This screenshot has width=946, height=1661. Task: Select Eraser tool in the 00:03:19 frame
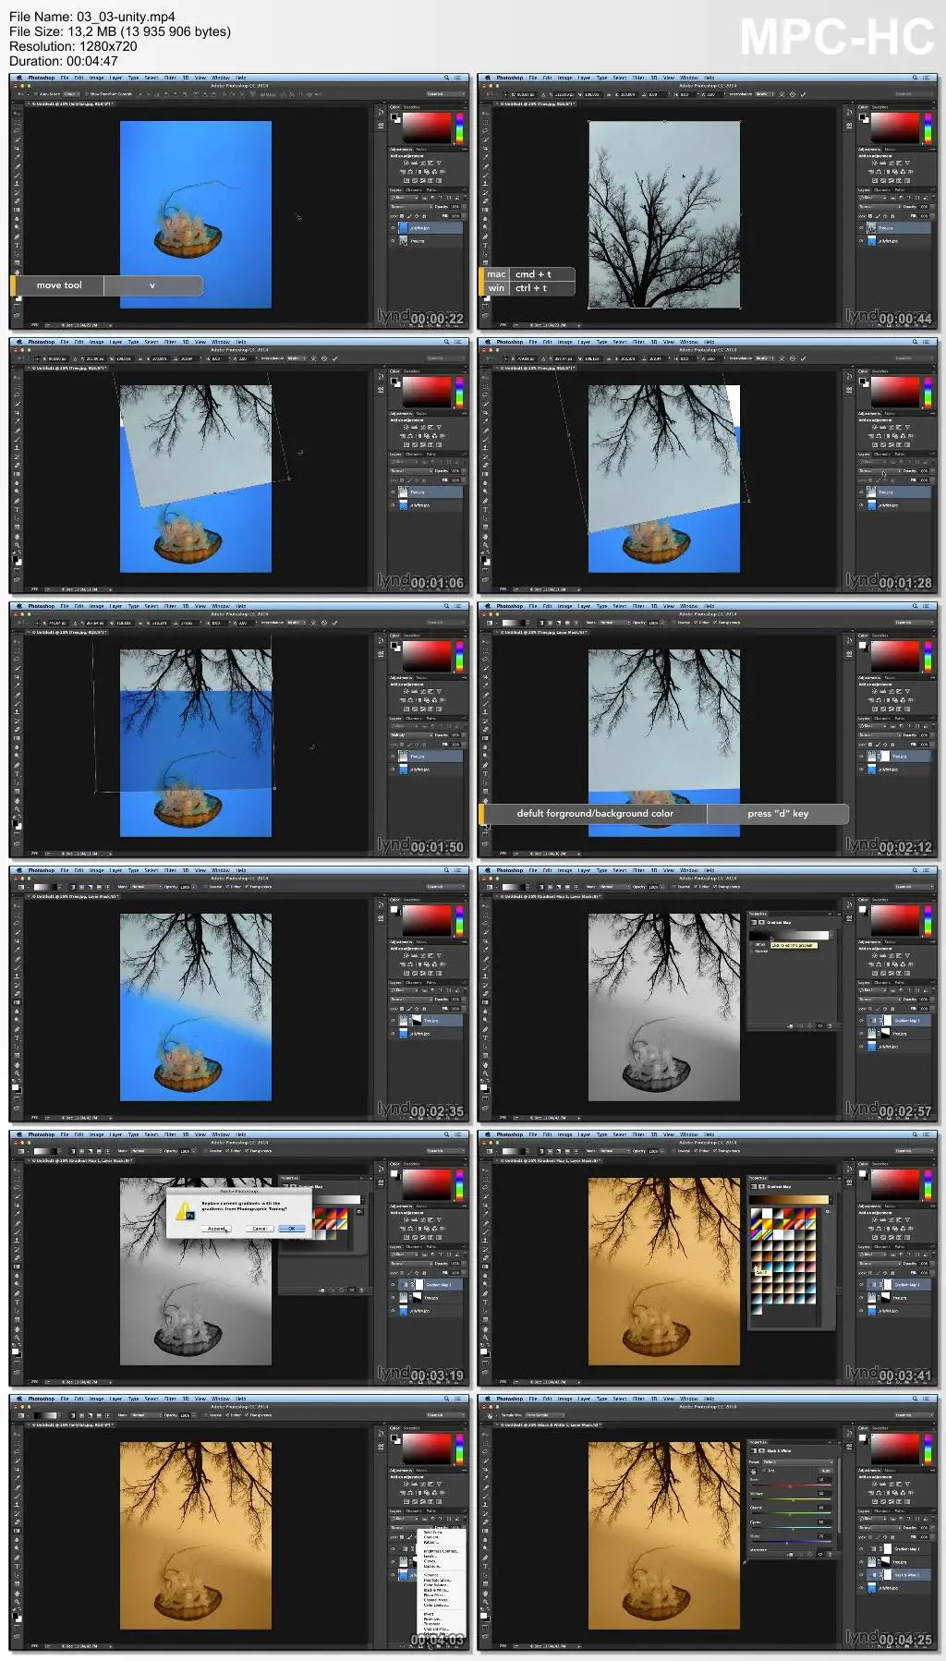(x=17, y=1258)
